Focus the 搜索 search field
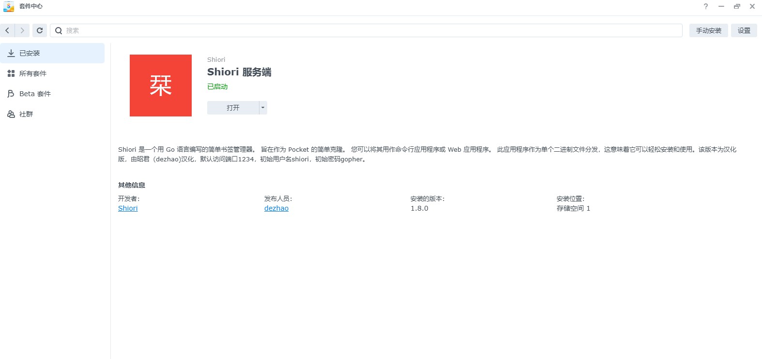The width and height of the screenshot is (762, 359). pyautogui.click(x=366, y=30)
